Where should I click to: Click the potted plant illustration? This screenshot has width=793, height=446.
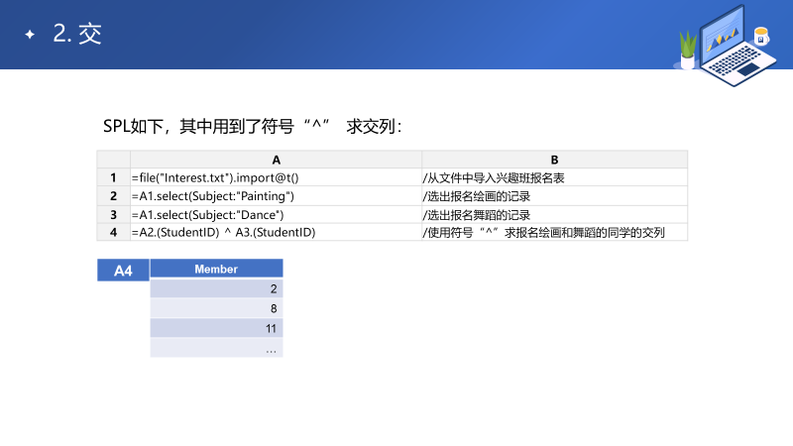687,50
